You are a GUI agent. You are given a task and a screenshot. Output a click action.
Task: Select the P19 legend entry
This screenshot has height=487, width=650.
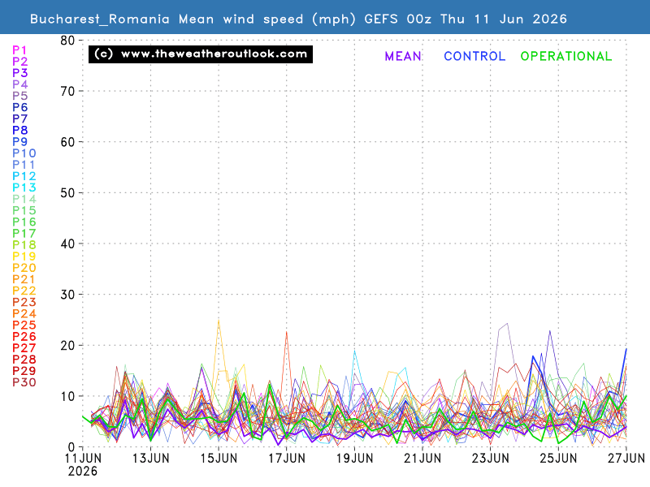tap(24, 256)
